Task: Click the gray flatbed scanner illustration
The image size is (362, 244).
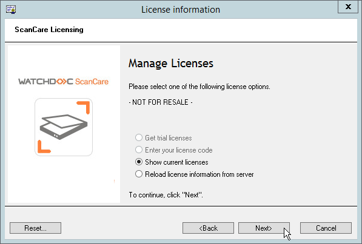Action: tap(64, 127)
